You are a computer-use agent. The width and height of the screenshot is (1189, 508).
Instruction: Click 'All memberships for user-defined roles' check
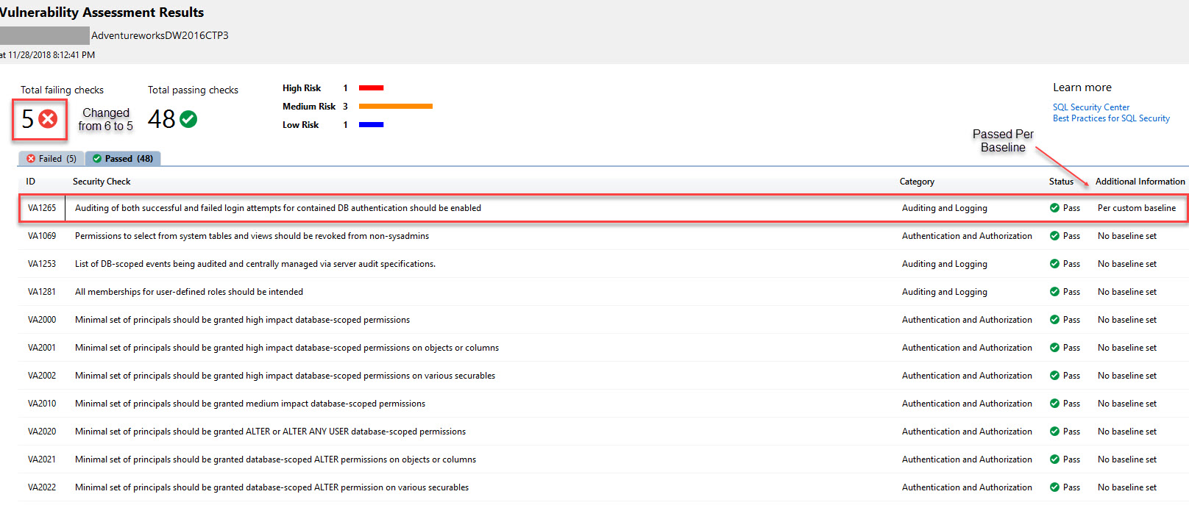pos(189,292)
